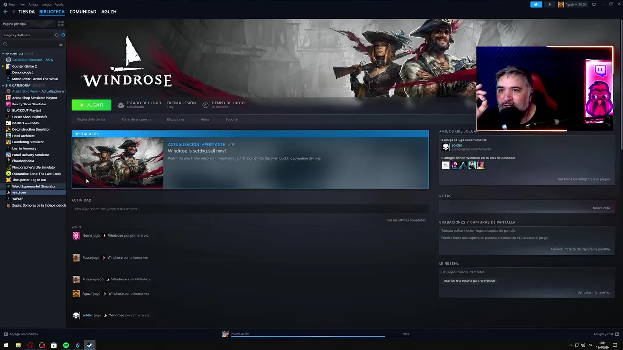Open the Ayuda menu
Screen dimensions: 623x350
tap(59, 4)
